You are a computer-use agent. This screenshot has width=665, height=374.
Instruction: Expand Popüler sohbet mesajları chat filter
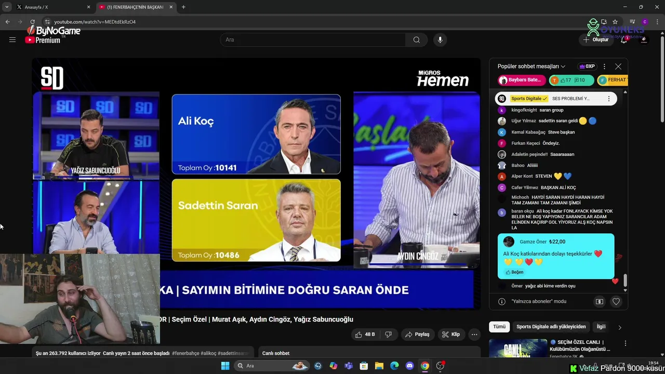click(x=531, y=66)
